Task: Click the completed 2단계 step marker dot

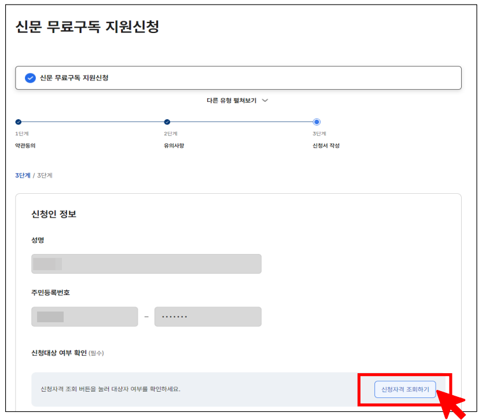Action: point(167,122)
